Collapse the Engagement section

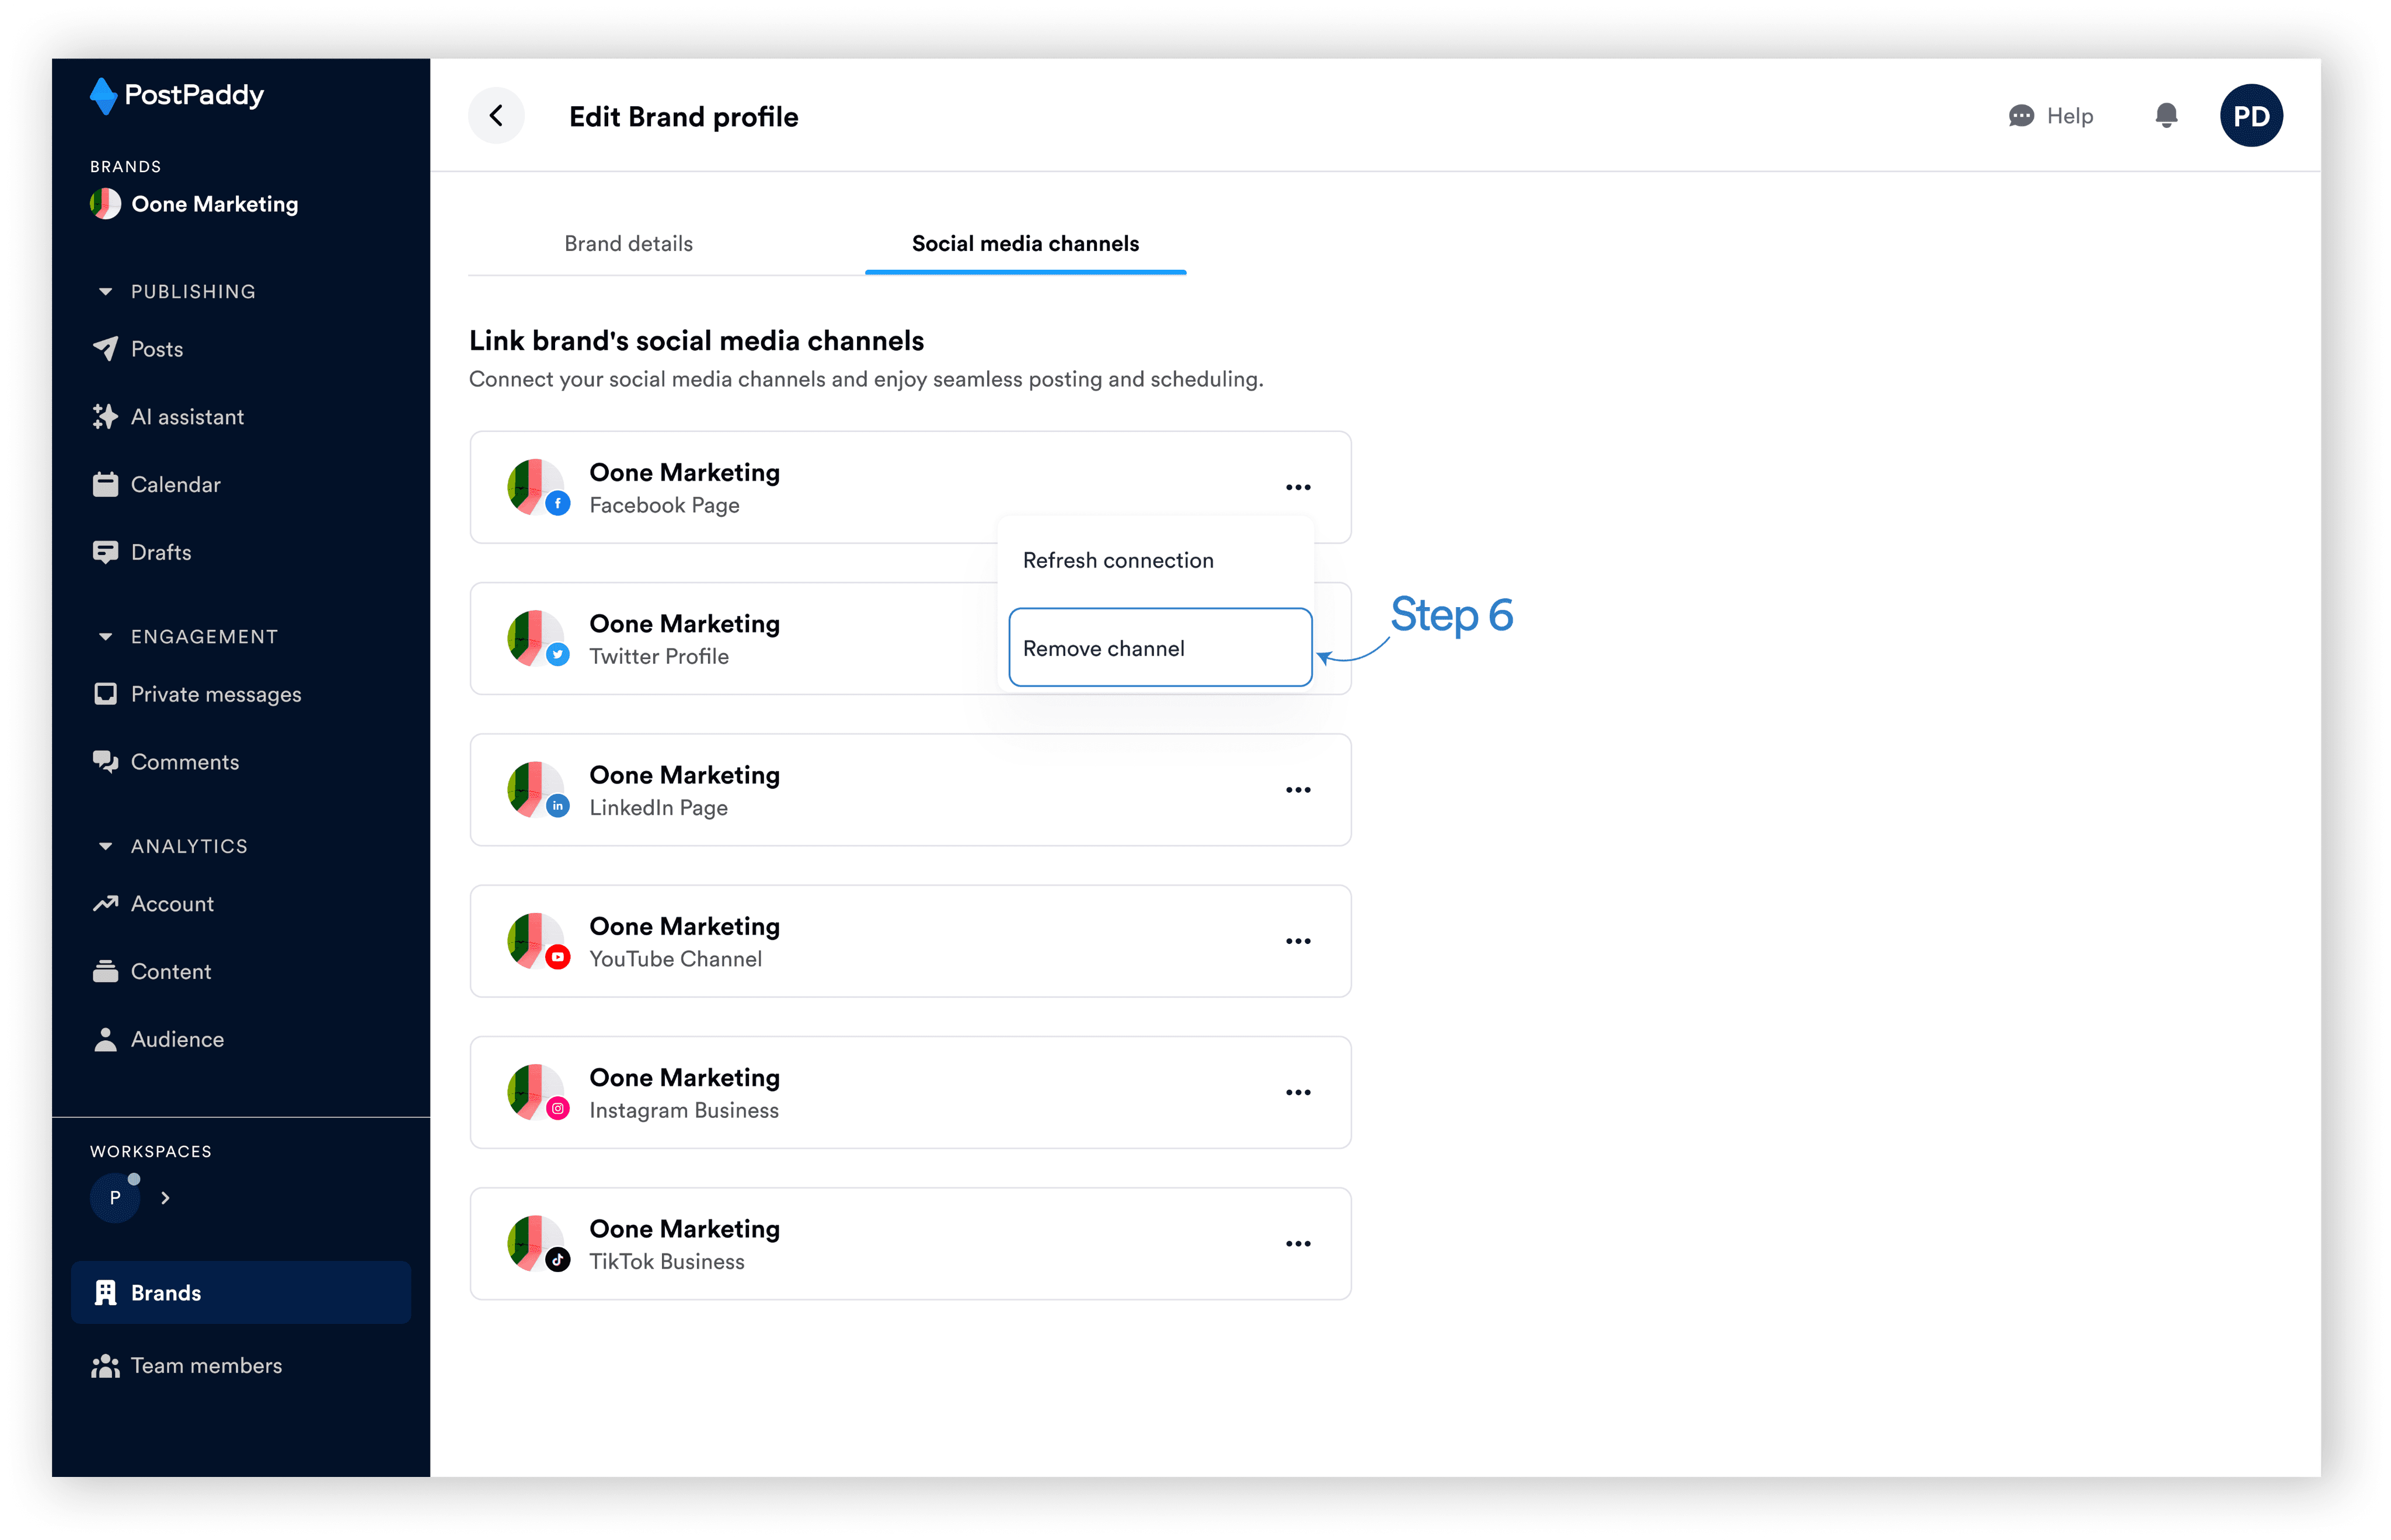[105, 637]
